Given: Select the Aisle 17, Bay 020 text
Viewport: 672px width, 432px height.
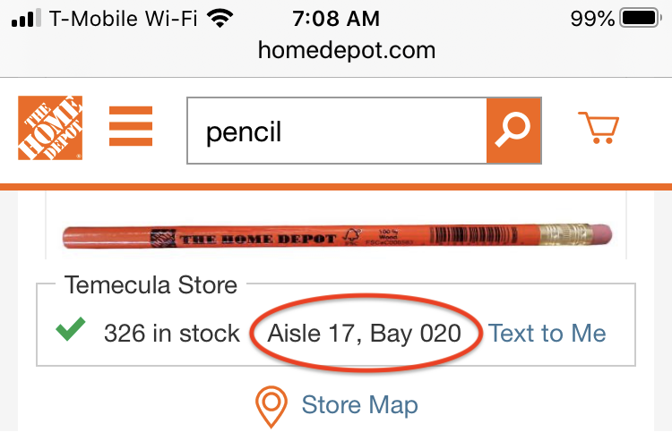Looking at the screenshot, I should click(365, 334).
